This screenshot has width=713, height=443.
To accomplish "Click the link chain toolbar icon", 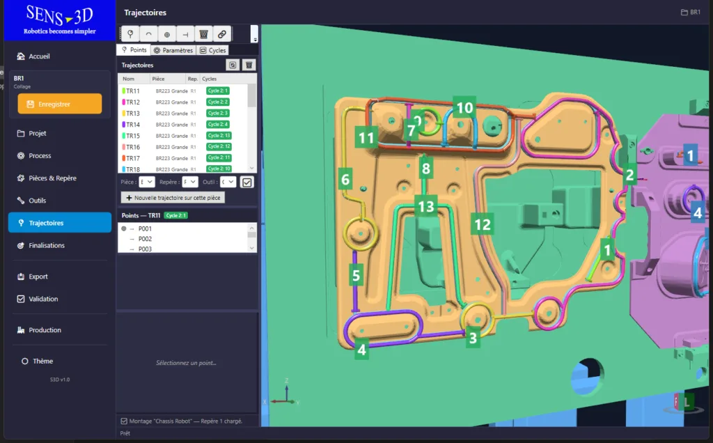I will tap(222, 34).
